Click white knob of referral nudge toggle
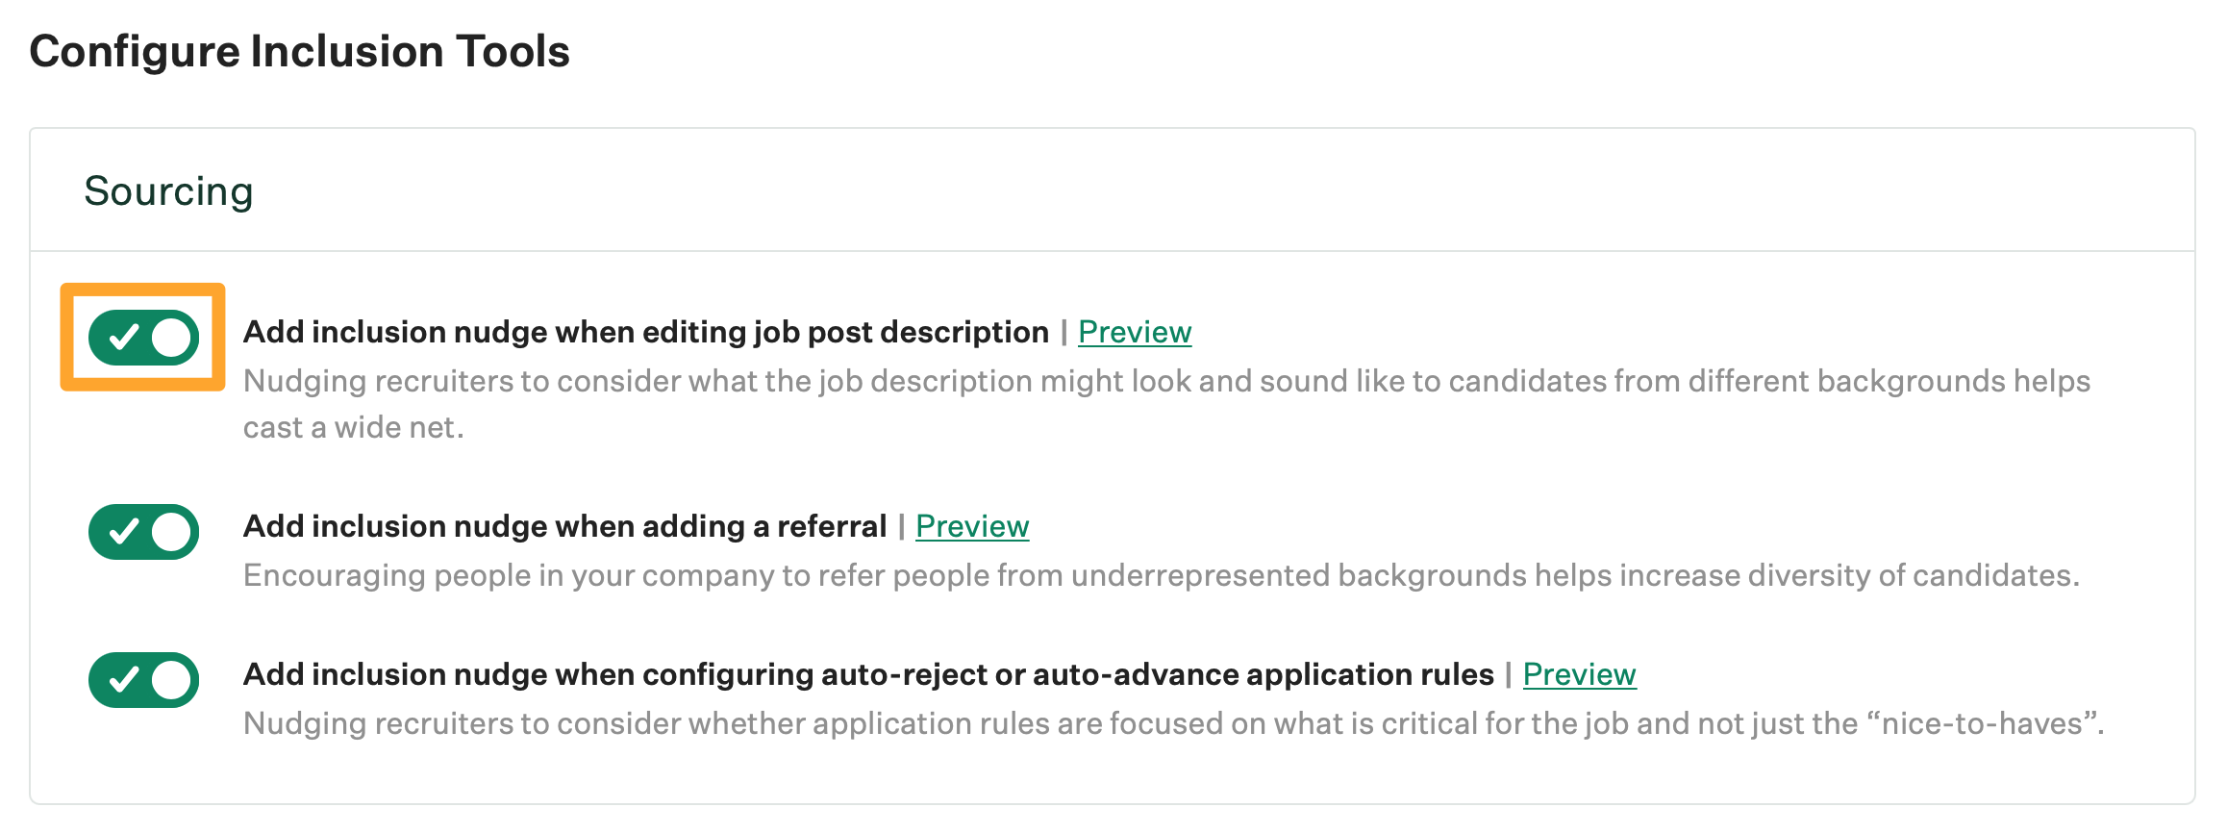Screen dimensions: 2227x833 pyautogui.click(x=172, y=532)
